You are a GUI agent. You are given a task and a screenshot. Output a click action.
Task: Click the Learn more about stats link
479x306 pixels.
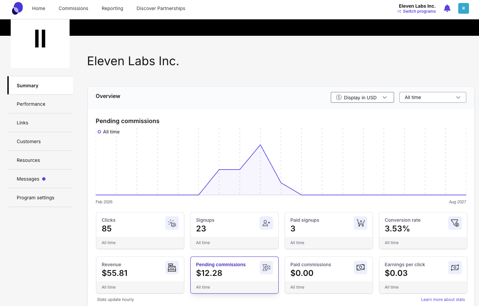pyautogui.click(x=443, y=300)
